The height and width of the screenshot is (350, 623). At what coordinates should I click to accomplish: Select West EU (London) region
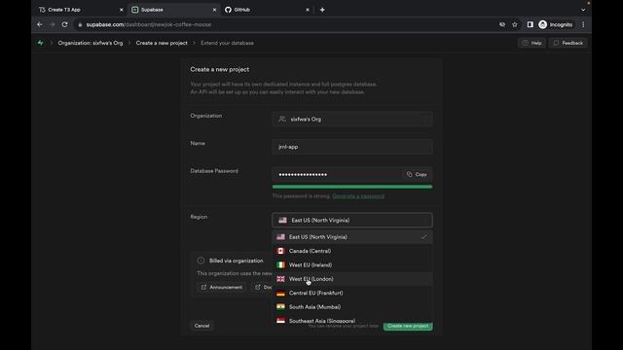352,279
